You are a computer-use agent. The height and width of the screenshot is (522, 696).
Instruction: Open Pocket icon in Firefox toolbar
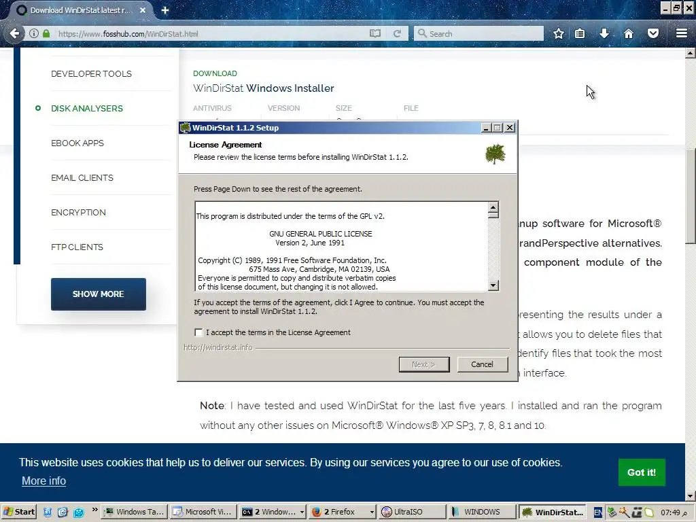653,34
